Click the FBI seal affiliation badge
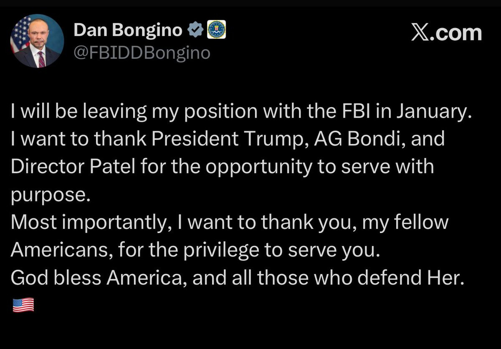Viewport: 501px width, 349px height. coord(216,30)
